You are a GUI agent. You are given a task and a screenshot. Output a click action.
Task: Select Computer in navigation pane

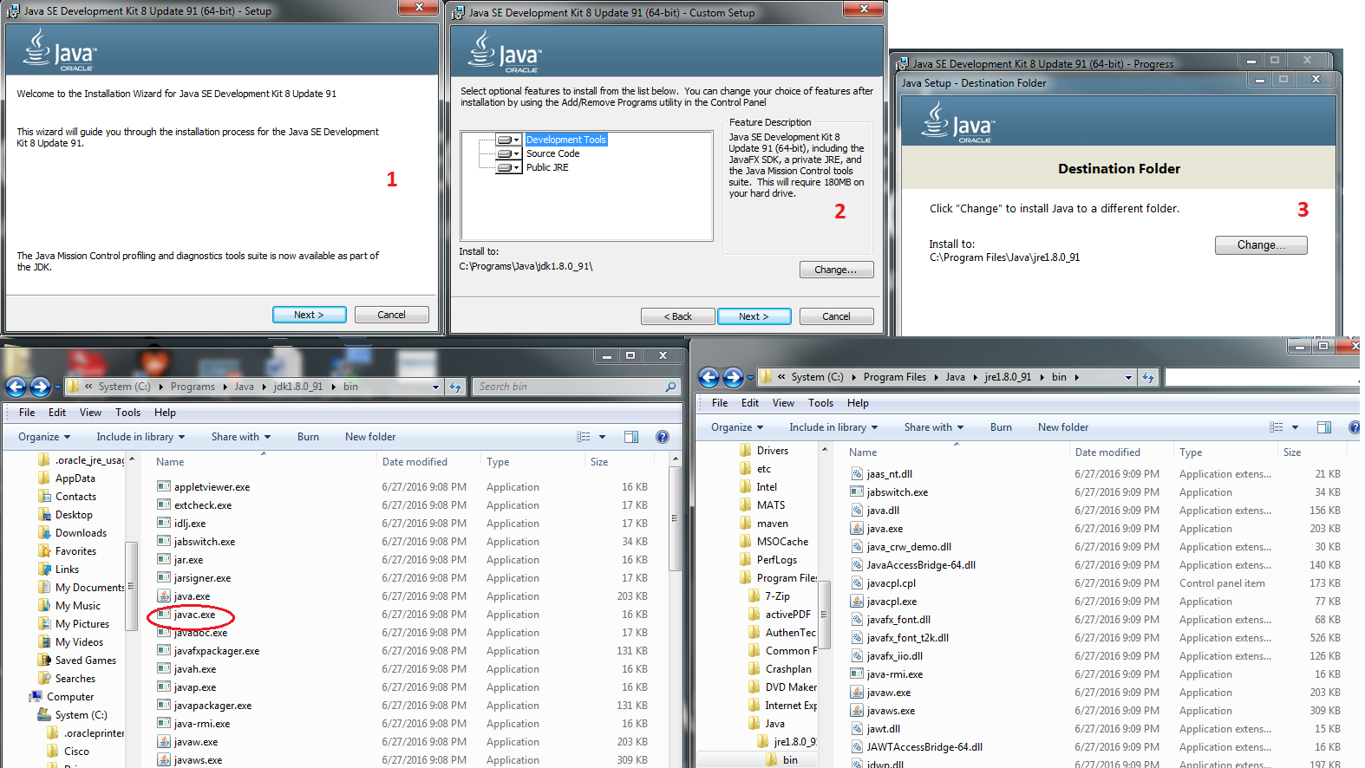(x=70, y=697)
